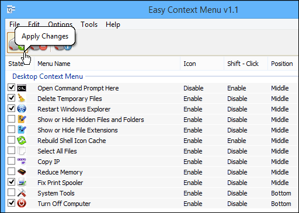Screen dimensions: 299x213
Task: Click the broom icon for Delete Temporary Files
Action: point(22,98)
